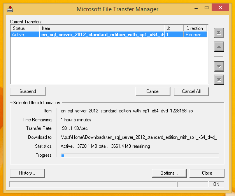Click the File Transfer Manager title bar icon
This screenshot has width=235, height=196.
click(x=10, y=9)
